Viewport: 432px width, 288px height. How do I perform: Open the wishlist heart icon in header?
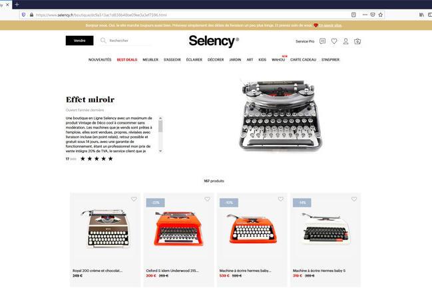tap(334, 41)
